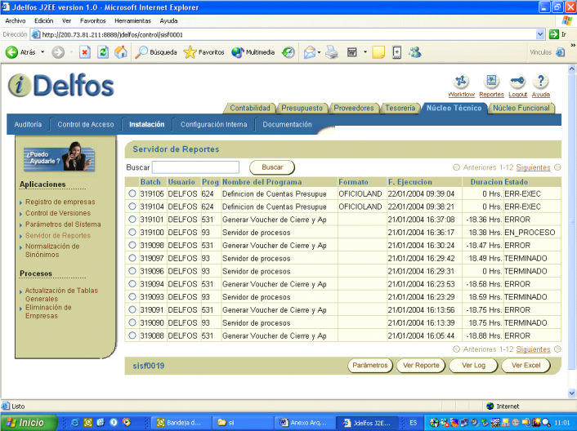Click the Logout key icon
This screenshot has width=577, height=431.
[517, 81]
